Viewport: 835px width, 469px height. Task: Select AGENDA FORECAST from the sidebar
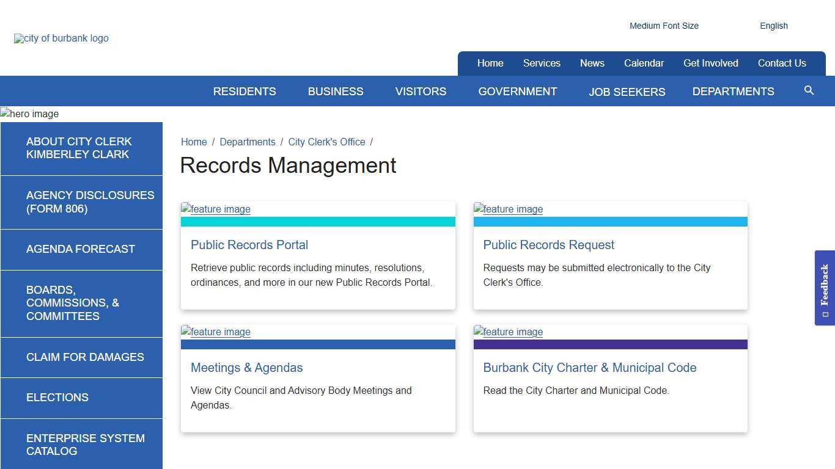[x=81, y=249]
